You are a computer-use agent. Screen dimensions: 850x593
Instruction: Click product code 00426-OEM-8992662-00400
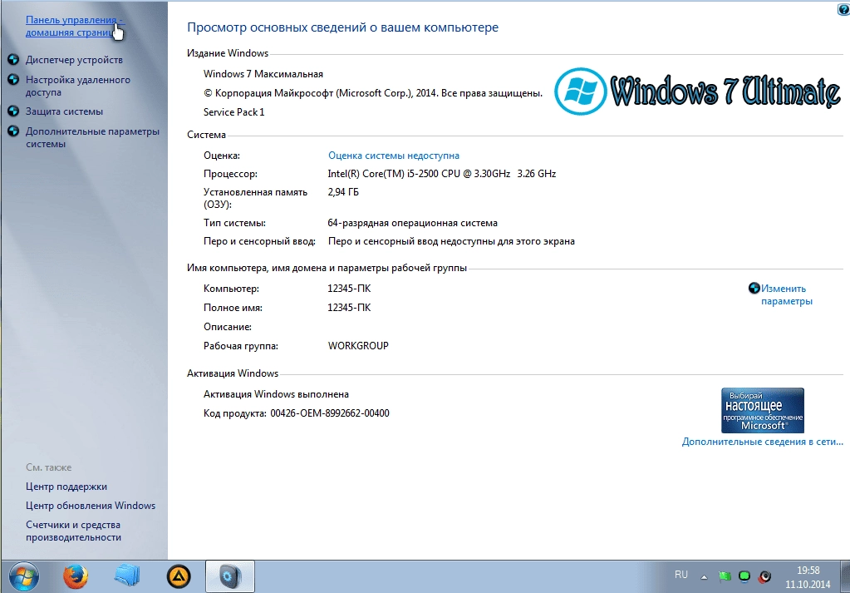click(330, 413)
